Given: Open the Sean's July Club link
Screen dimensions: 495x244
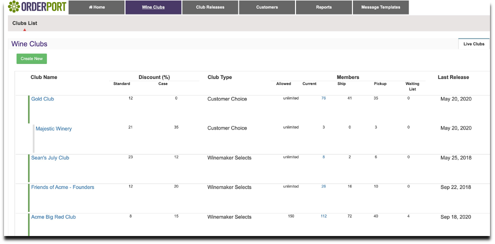Looking at the screenshot, I should pos(50,157).
